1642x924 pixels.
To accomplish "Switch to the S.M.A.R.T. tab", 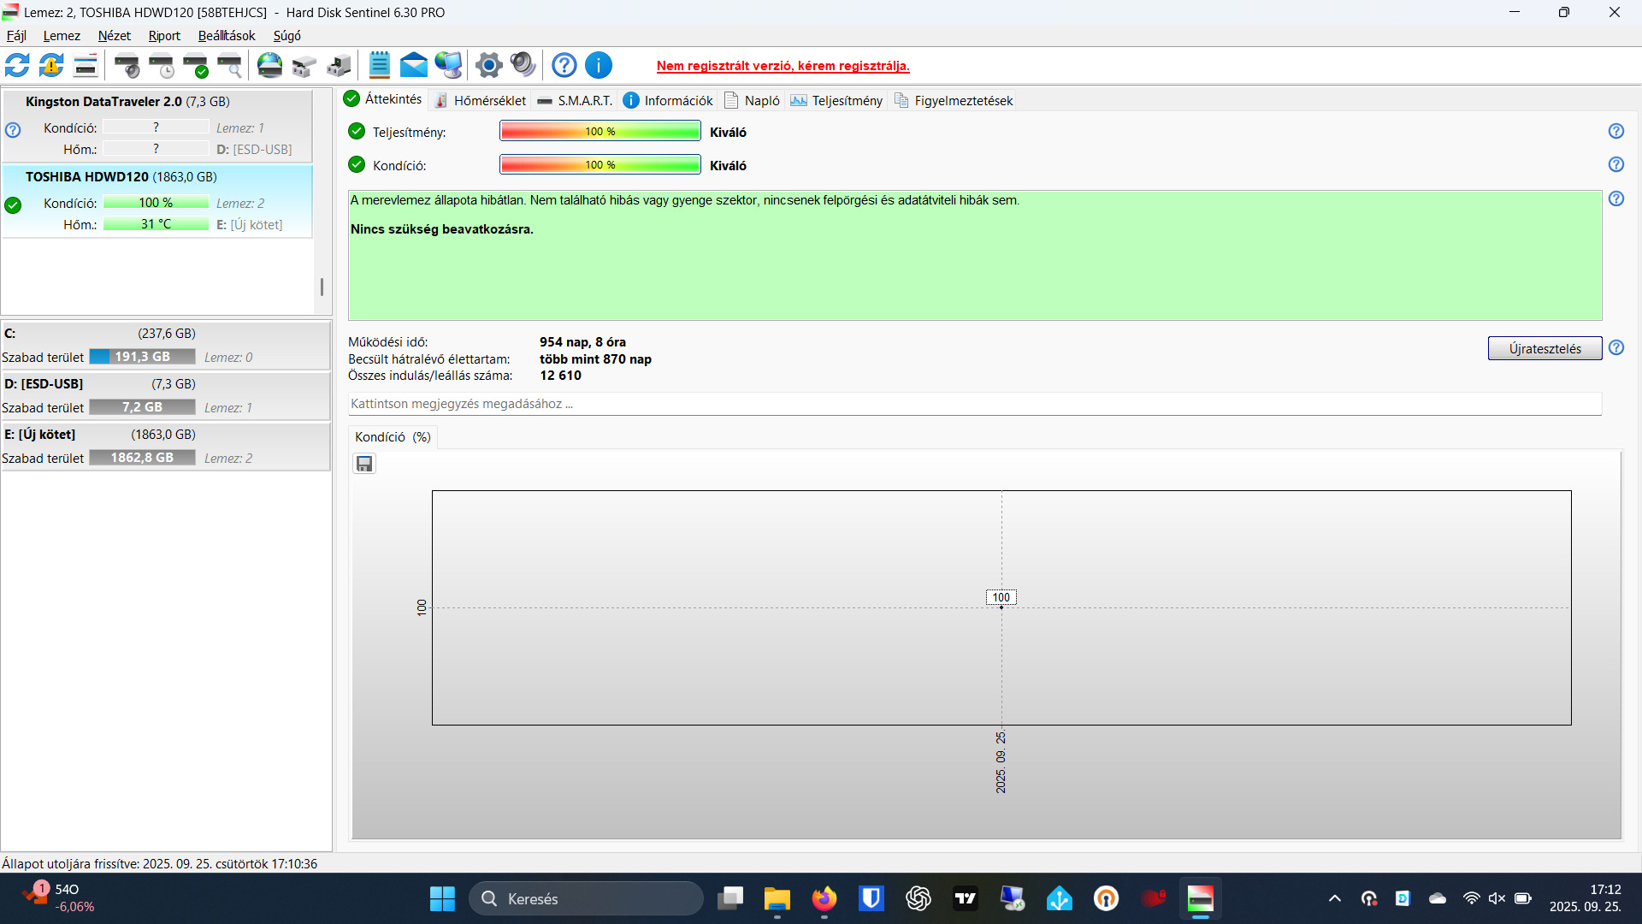I will pyautogui.click(x=575, y=101).
